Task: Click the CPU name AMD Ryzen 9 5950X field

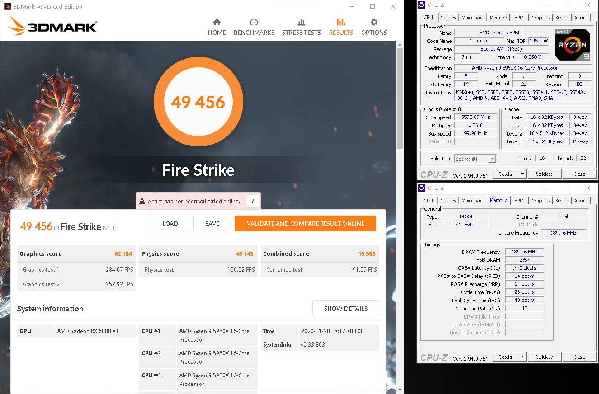Action: point(502,33)
